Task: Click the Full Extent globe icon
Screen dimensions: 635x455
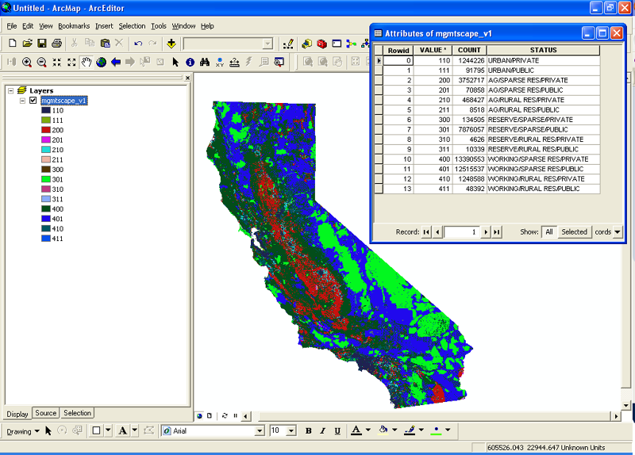Action: [101, 62]
